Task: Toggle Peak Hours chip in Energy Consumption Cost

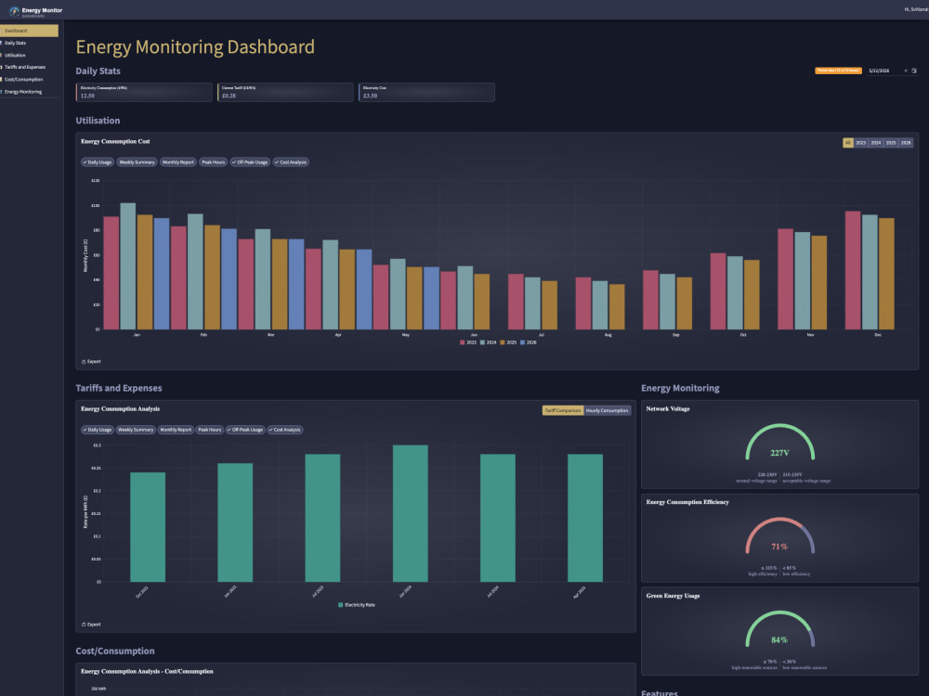Action: tap(214, 162)
